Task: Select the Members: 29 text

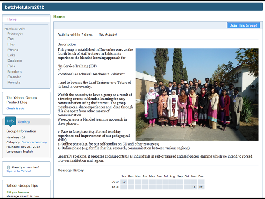Action: click(16, 138)
